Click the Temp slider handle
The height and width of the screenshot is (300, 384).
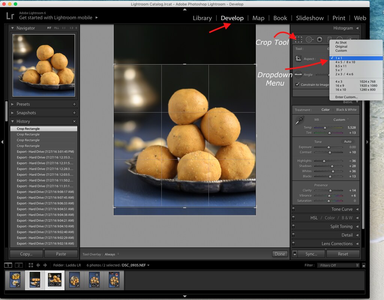(x=325, y=128)
